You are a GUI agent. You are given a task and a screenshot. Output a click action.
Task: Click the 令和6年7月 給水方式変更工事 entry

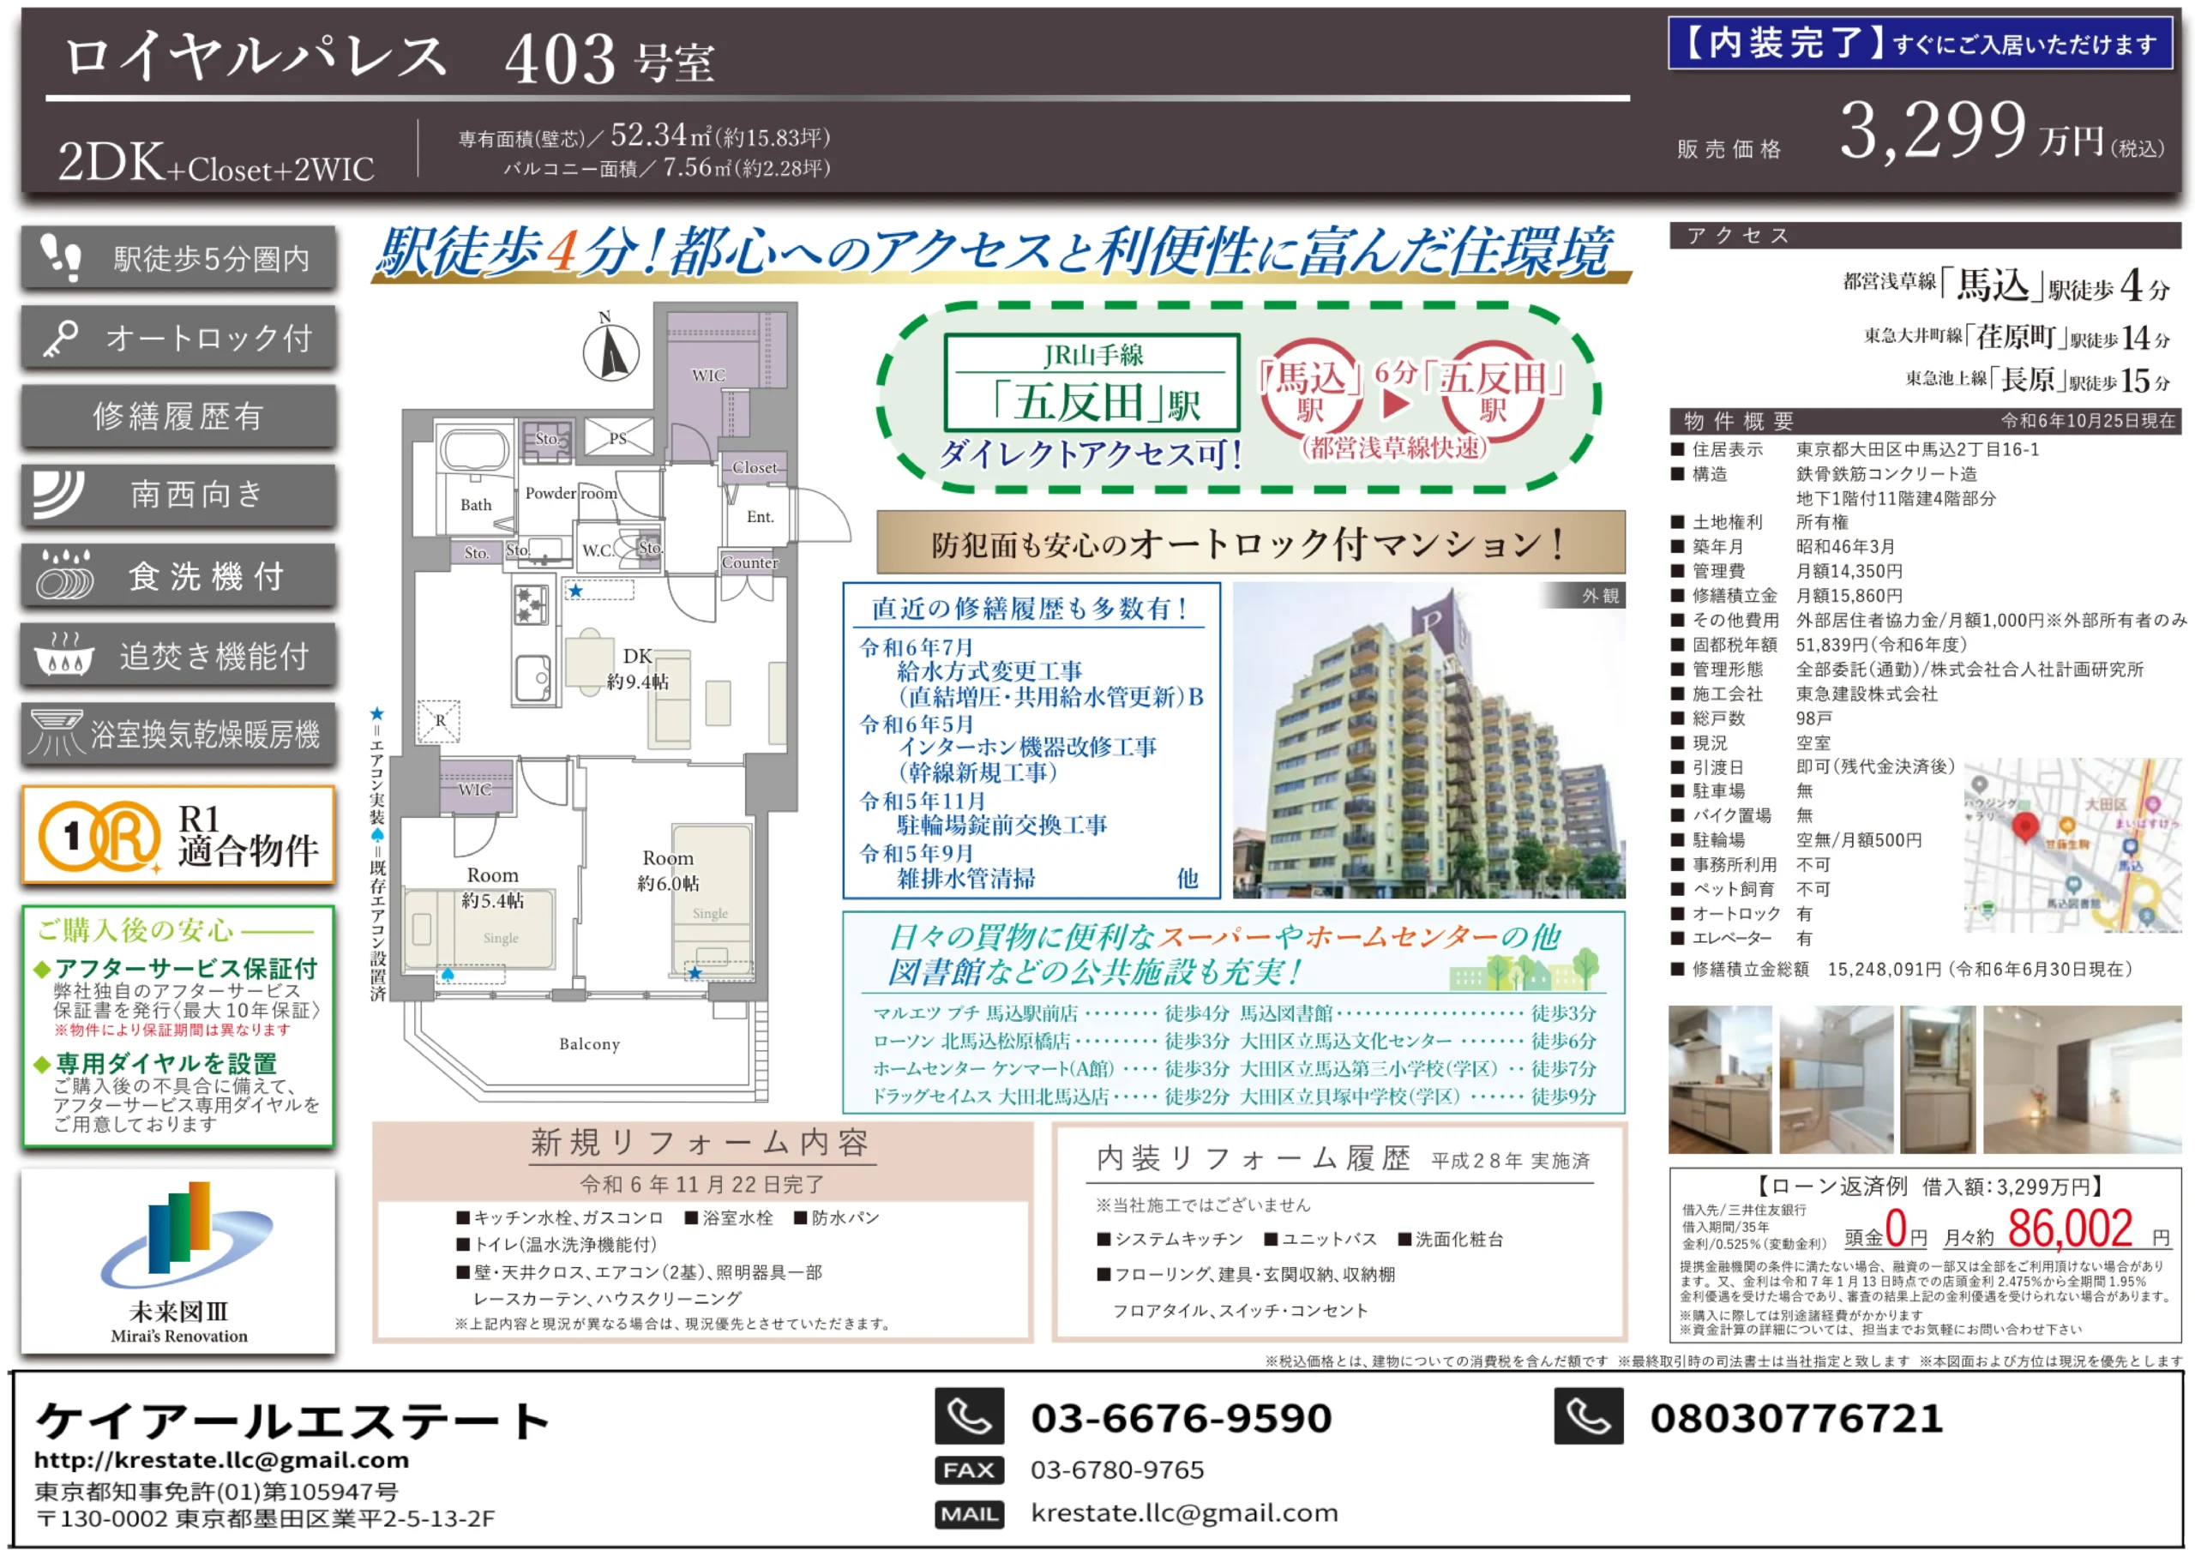point(1031,672)
